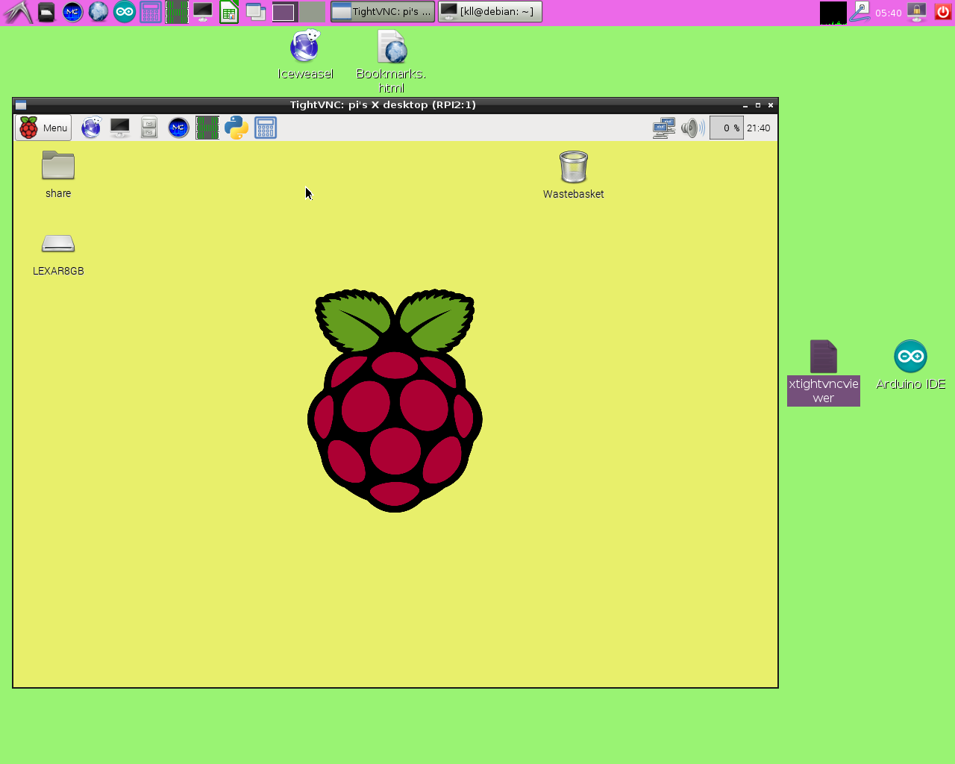Open file manager cabinet icon in Pi panel
Screen dimensions: 955x764
click(x=149, y=128)
